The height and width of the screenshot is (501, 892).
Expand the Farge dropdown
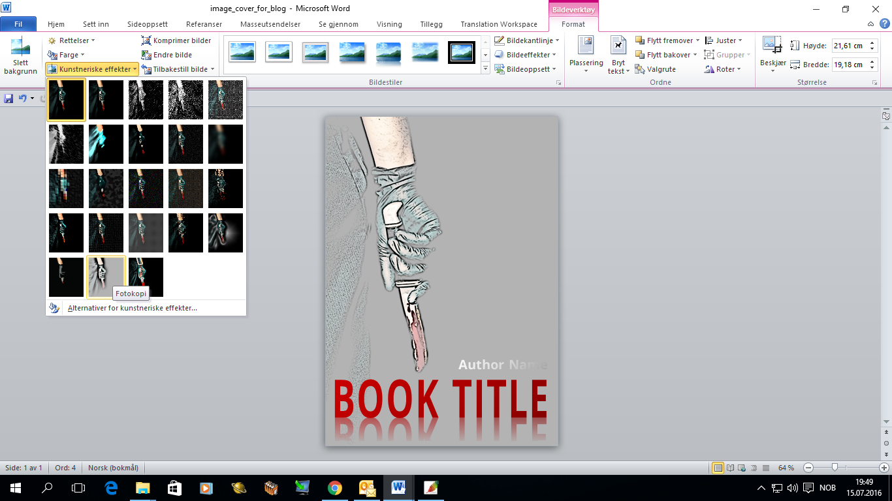(67, 55)
